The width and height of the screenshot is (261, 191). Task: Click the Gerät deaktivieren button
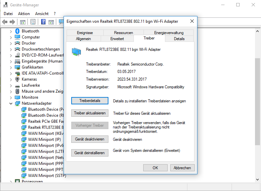tap(90, 139)
